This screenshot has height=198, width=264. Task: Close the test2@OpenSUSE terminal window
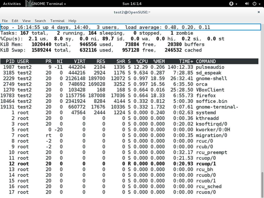tap(259, 12)
